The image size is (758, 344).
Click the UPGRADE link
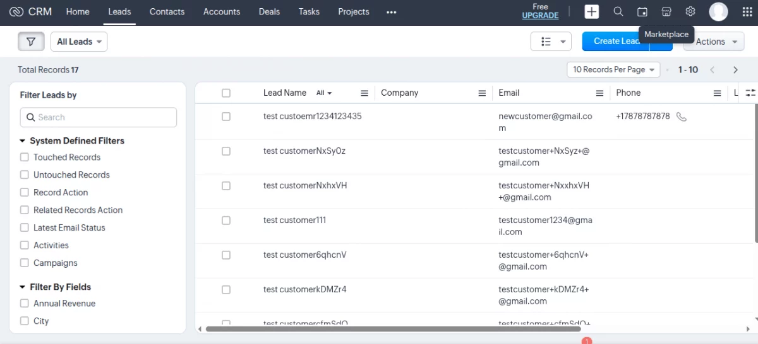(540, 16)
